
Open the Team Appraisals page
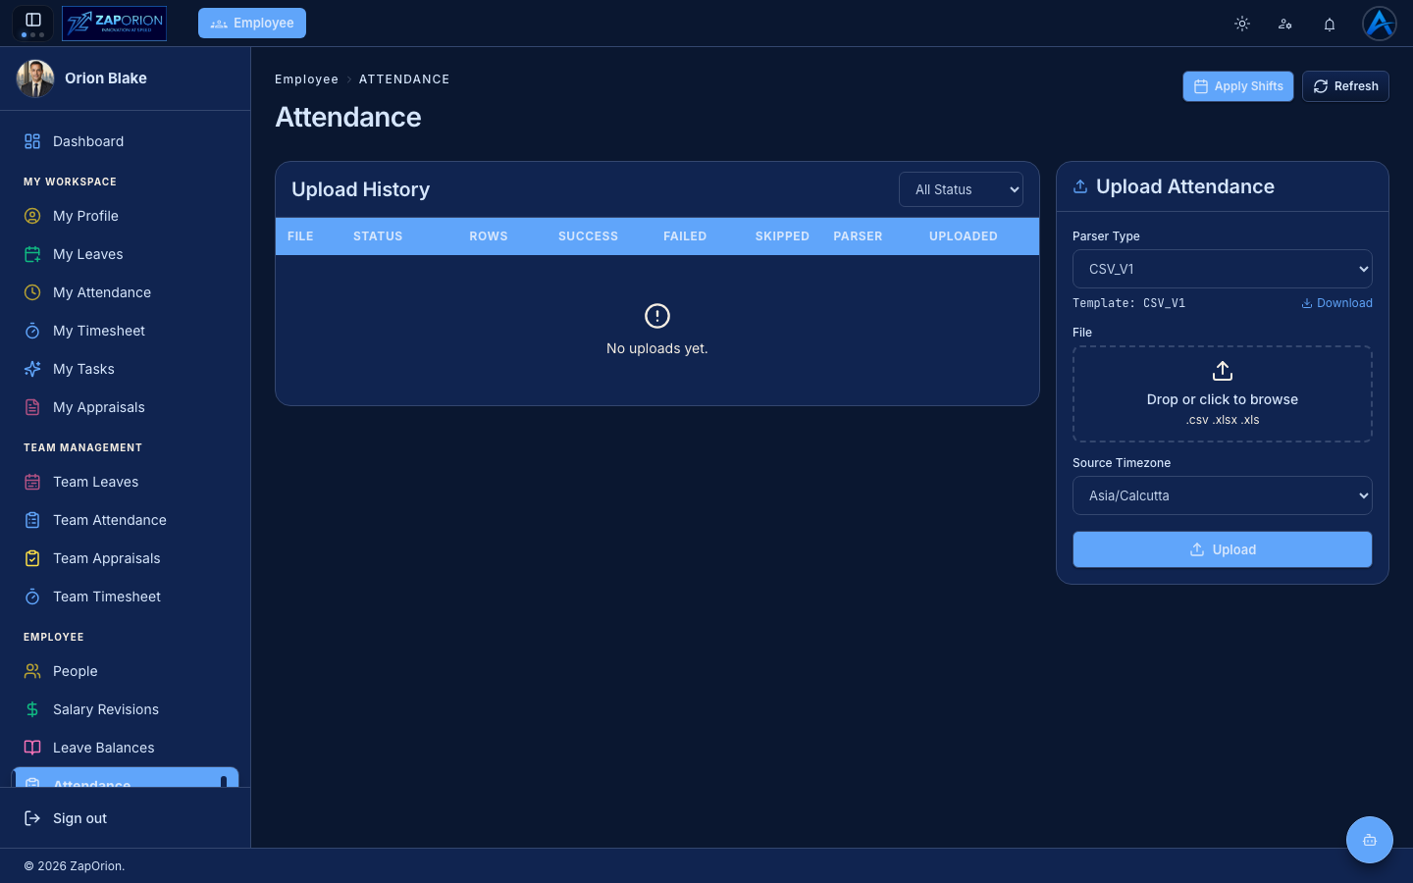(125, 558)
